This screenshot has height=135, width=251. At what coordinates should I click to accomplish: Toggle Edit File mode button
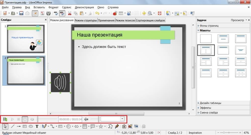click(x=35, y=13)
